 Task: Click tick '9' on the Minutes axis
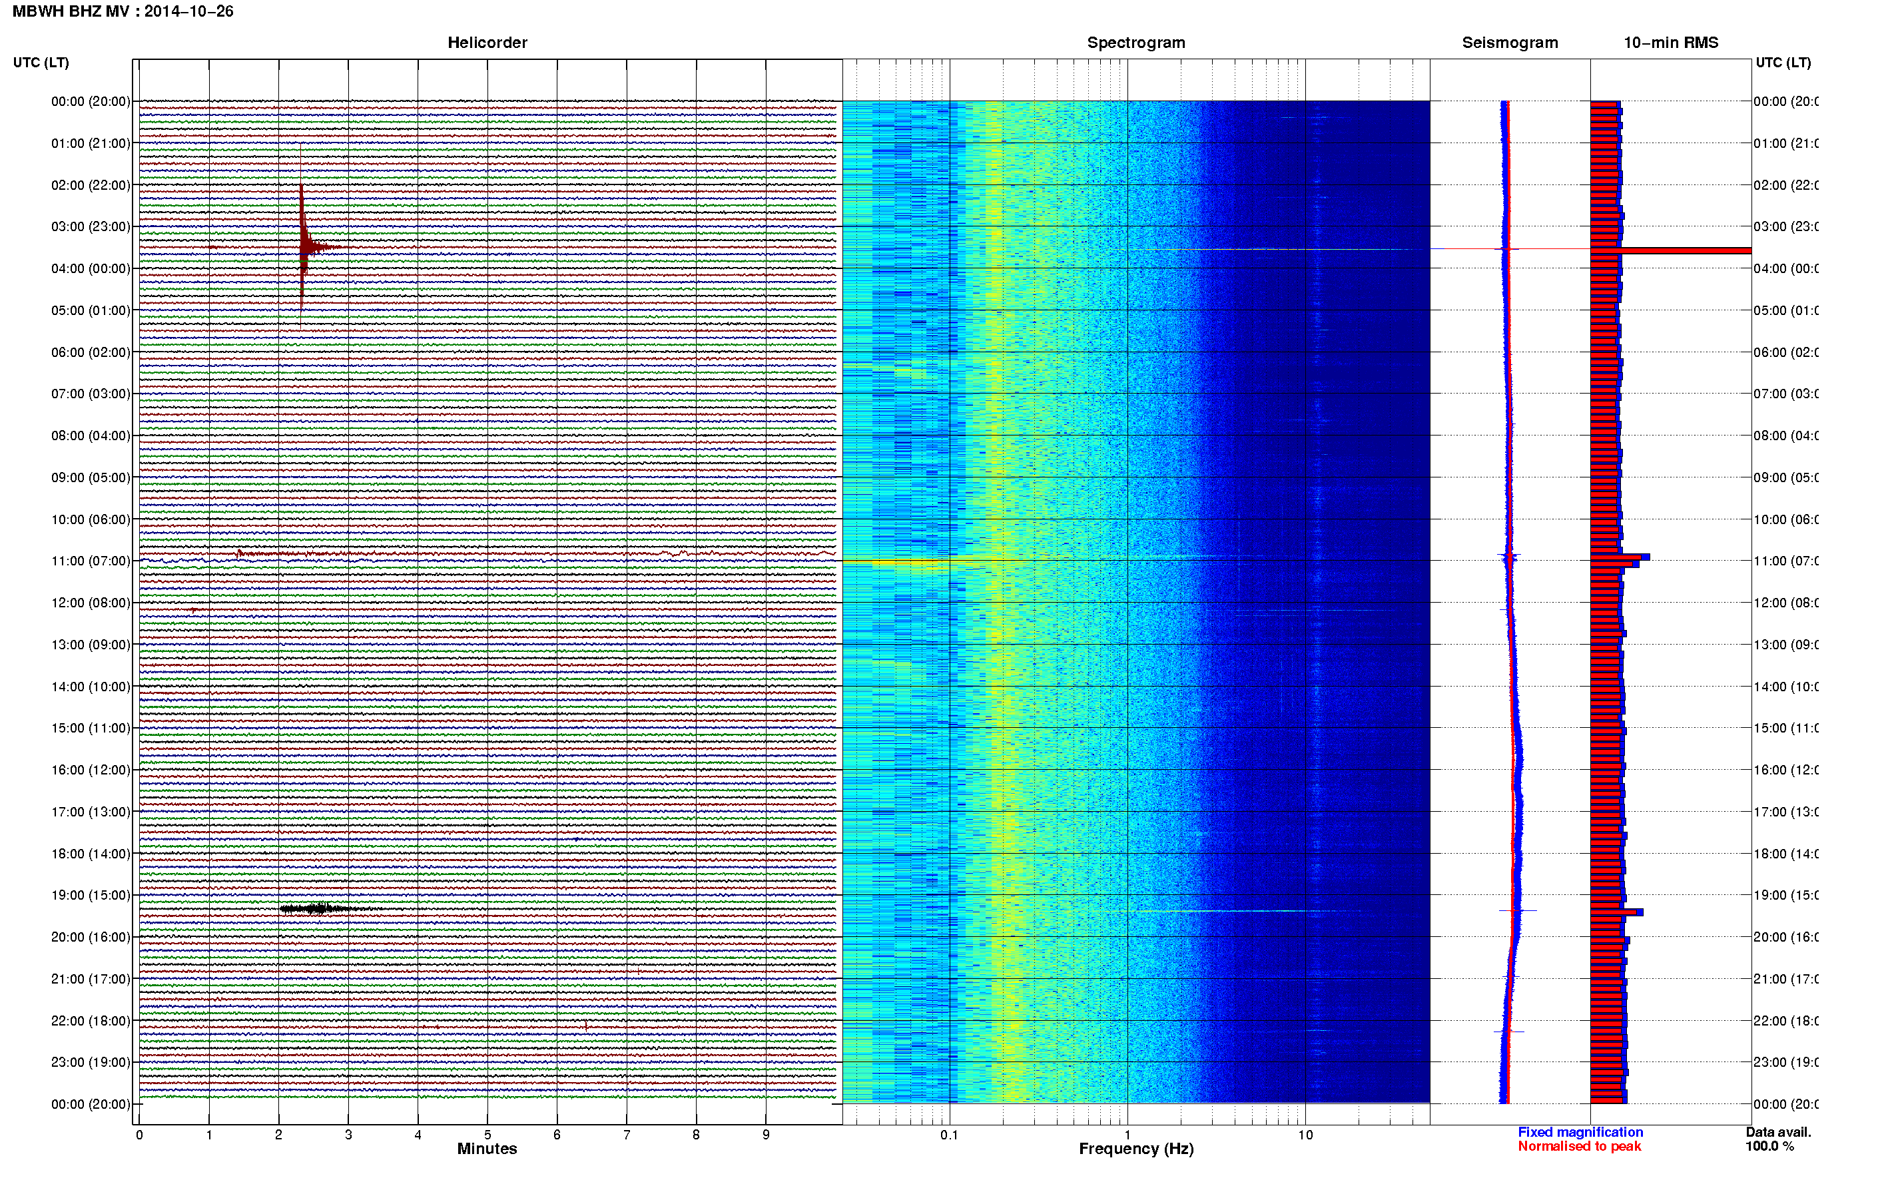coord(766,1135)
